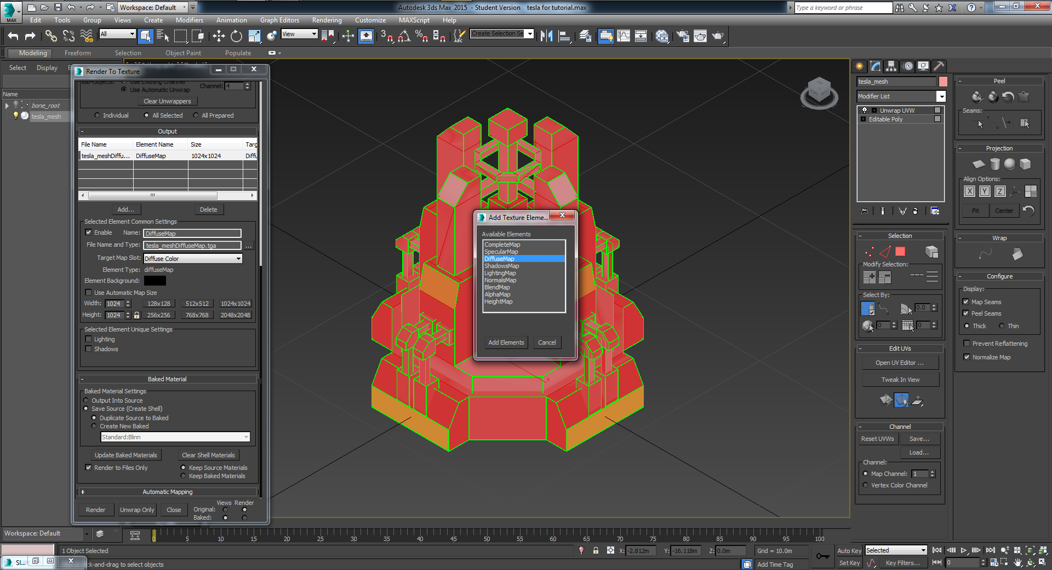This screenshot has height=570, width=1052.
Task: Open the Material Editor teapot icon
Action: [x=662, y=36]
